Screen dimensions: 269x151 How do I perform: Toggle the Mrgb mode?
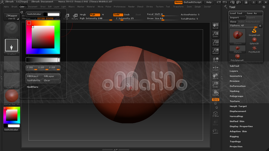point(83,15)
